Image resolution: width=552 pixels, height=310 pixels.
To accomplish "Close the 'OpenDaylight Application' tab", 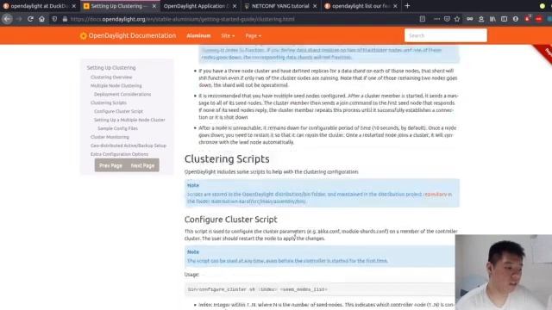I will click(x=235, y=6).
